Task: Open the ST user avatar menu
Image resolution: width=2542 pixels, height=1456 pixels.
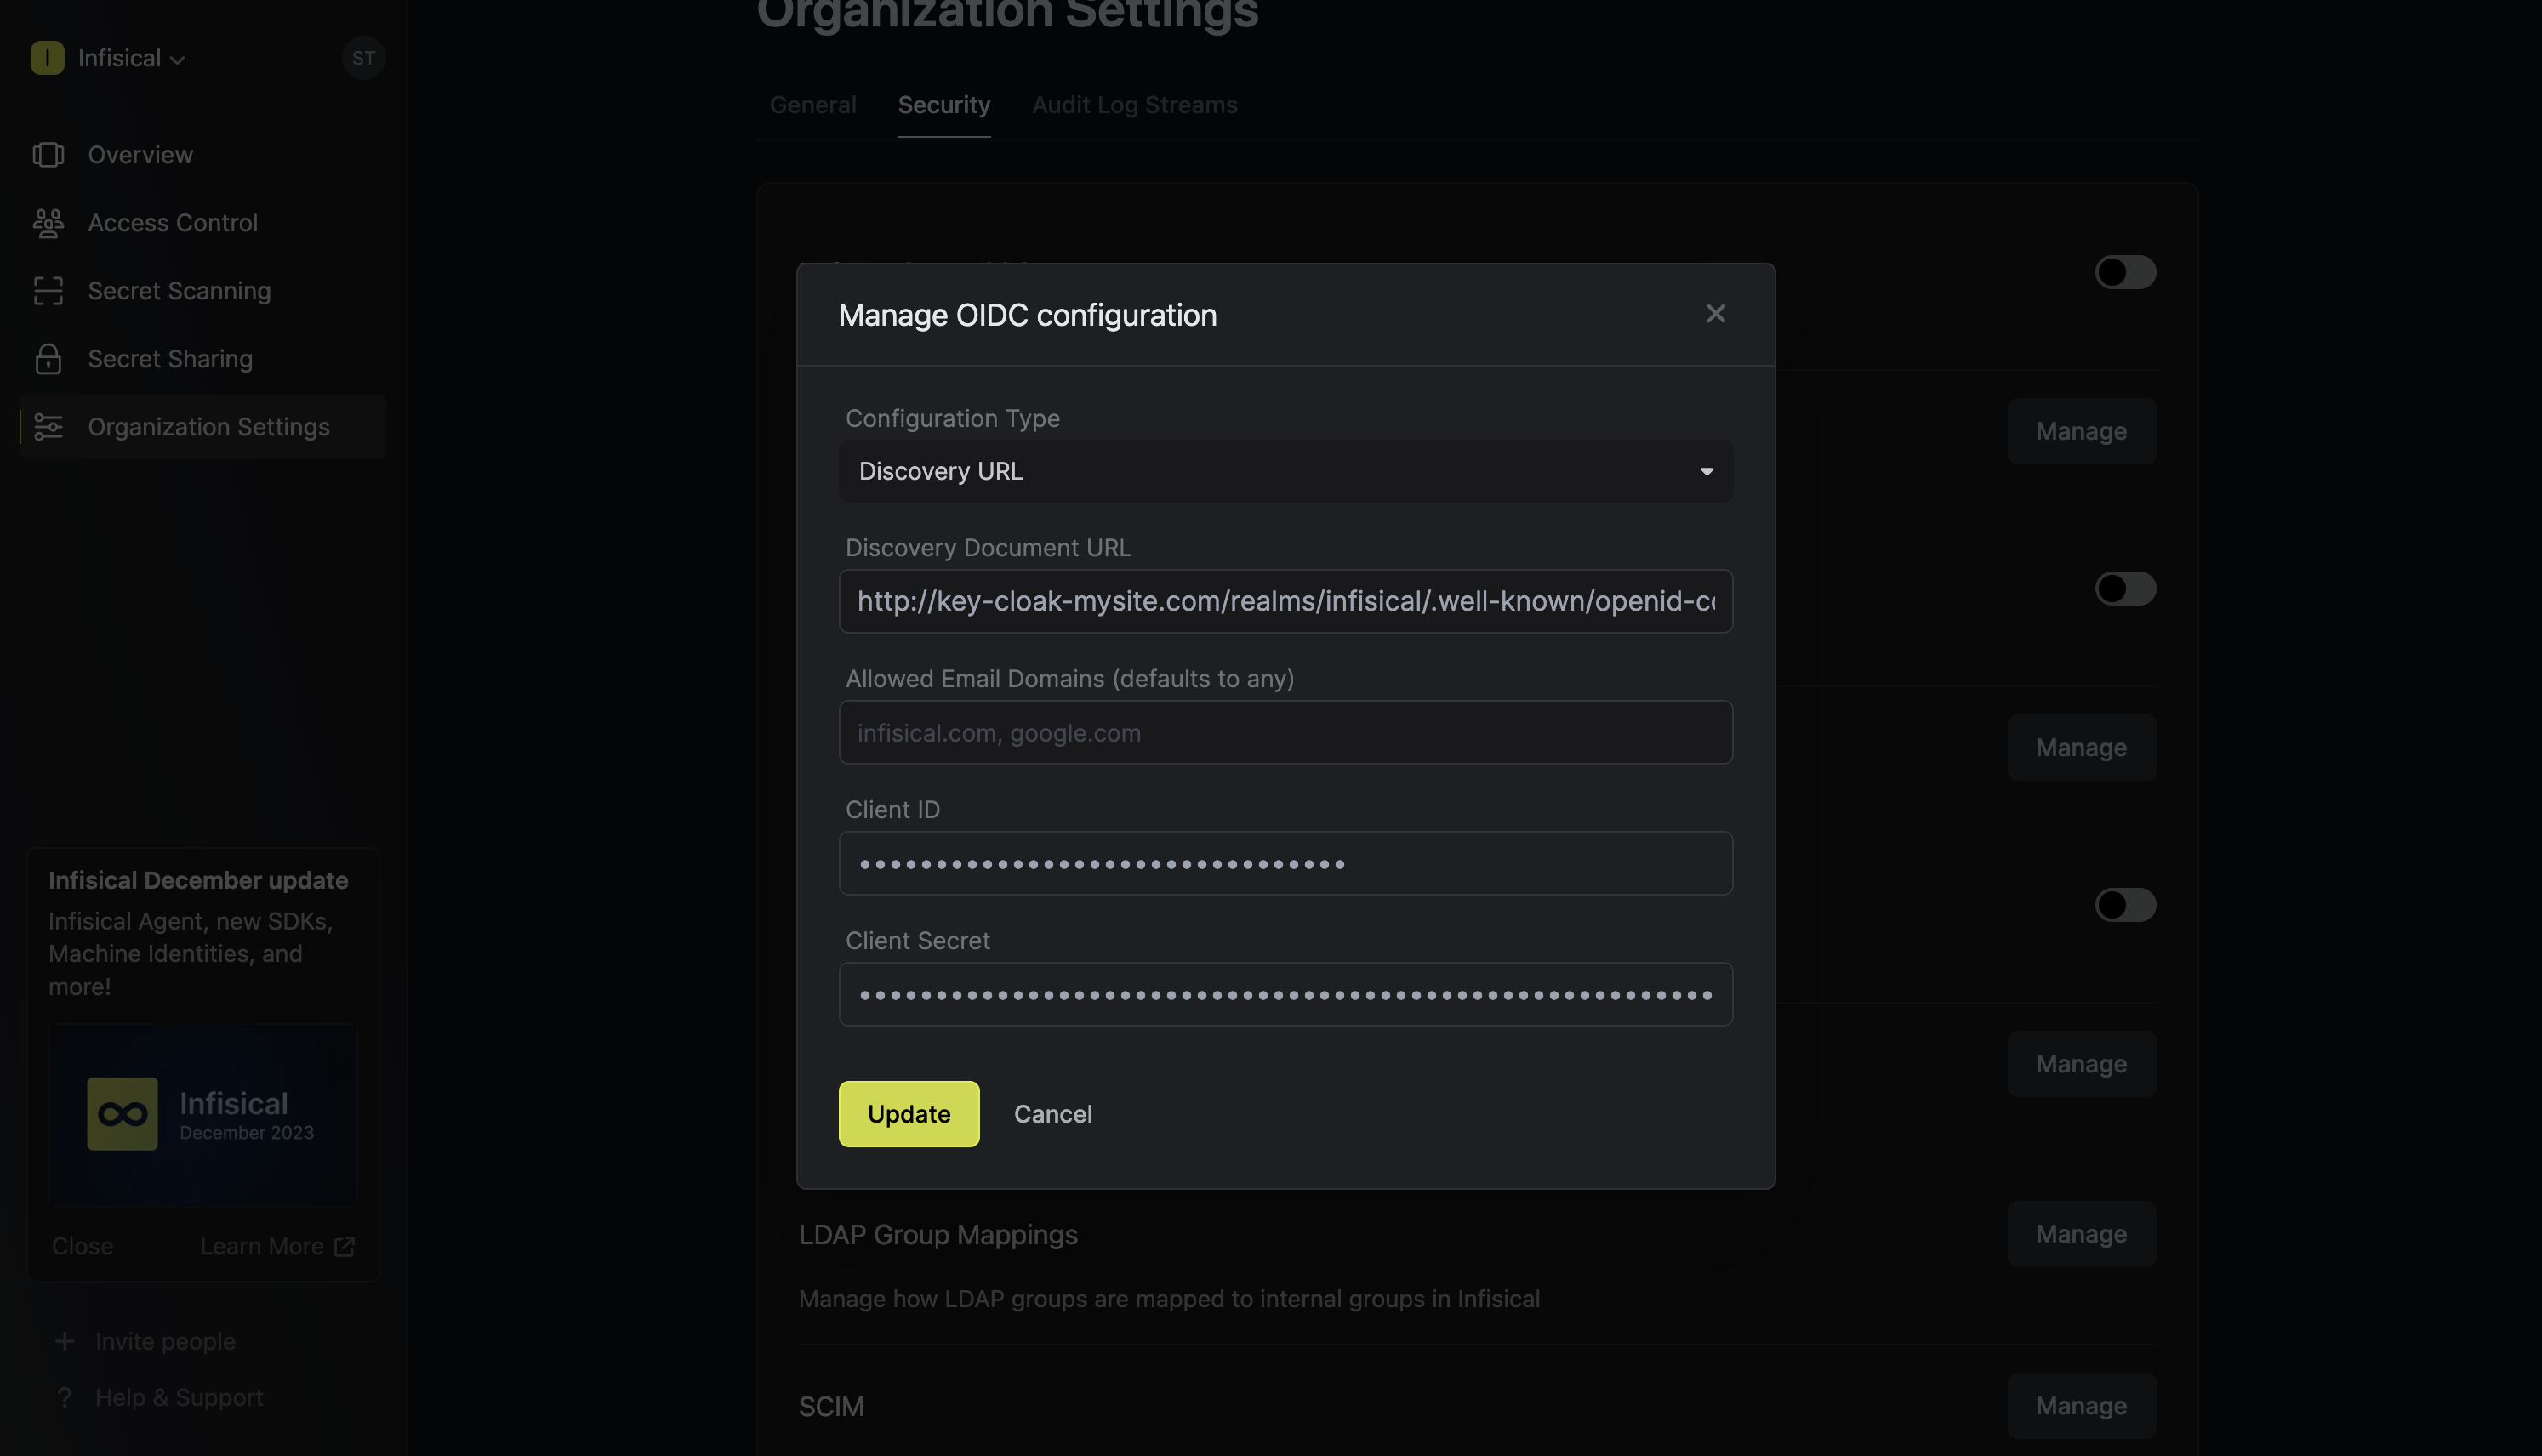Action: pos(363,58)
